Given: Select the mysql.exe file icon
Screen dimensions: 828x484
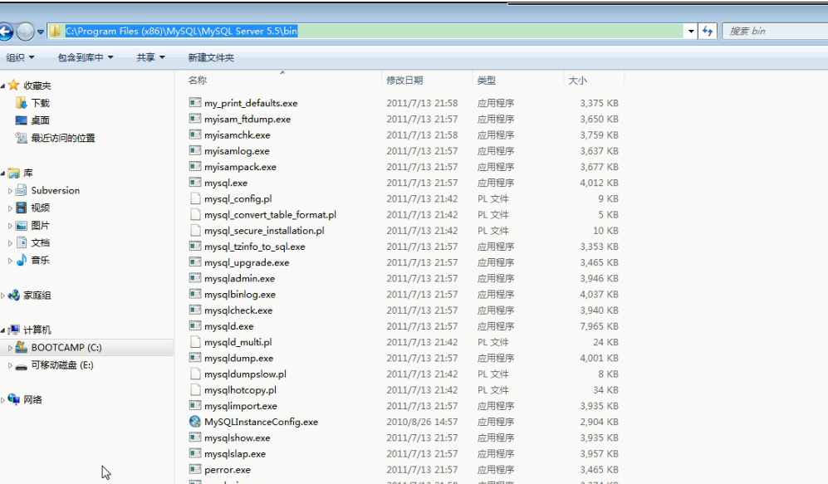Looking at the screenshot, I should coord(195,182).
